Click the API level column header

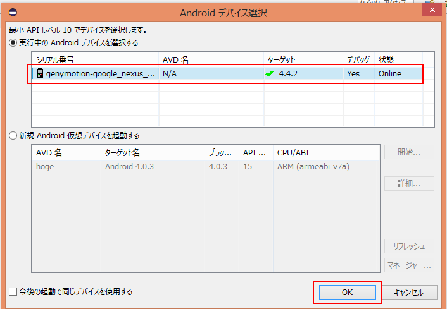pos(256,153)
